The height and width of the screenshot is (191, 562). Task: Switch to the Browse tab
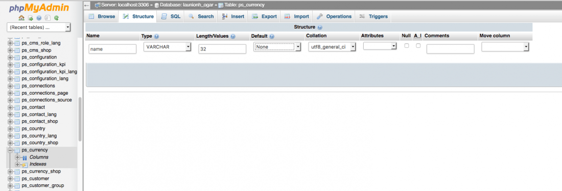pyautogui.click(x=102, y=16)
